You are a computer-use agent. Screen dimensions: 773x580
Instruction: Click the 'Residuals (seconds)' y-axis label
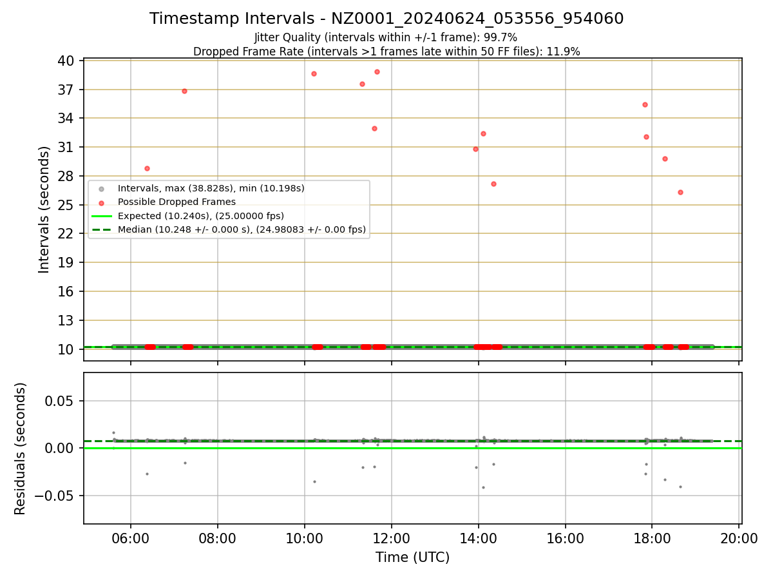[21, 449]
